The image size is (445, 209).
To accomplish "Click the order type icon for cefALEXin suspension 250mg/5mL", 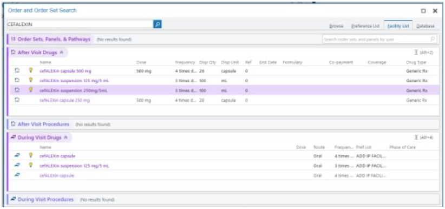I will click(x=17, y=90).
